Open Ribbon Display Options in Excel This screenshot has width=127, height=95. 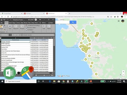click(40, 20)
